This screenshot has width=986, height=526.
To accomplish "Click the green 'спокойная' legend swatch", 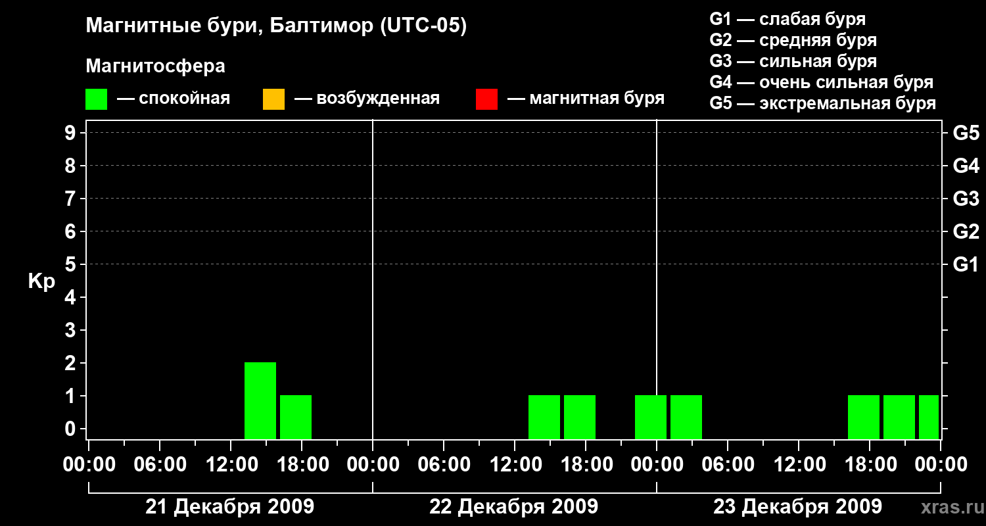I will (96, 99).
